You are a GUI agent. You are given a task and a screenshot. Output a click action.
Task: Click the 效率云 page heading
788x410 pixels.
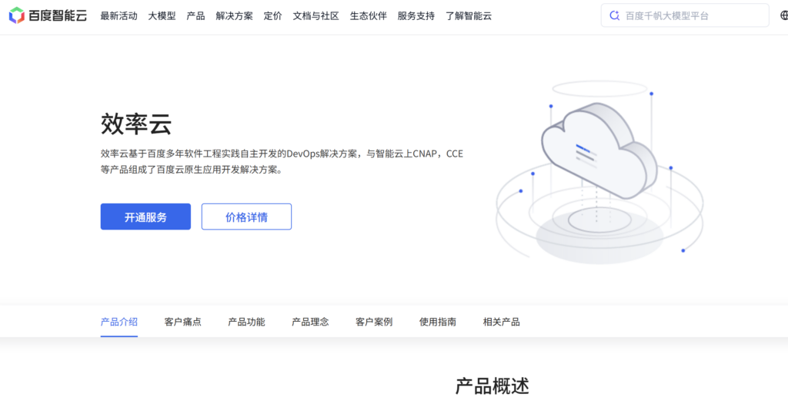pos(136,124)
